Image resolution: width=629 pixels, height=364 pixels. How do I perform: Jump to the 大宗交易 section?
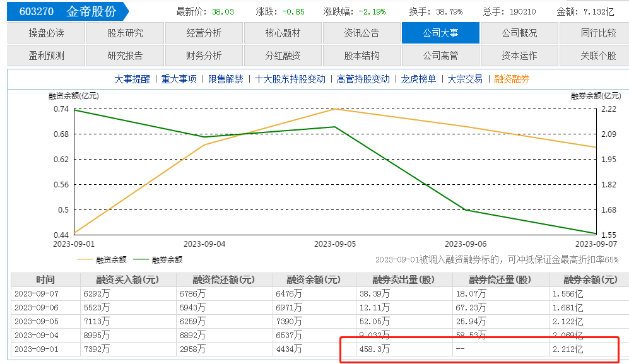pos(465,79)
